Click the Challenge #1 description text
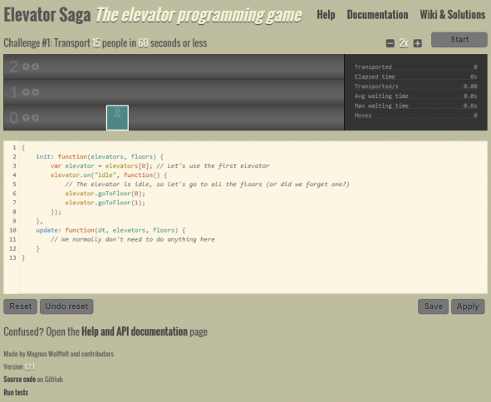Image resolution: width=491 pixels, height=402 pixels. pos(106,43)
